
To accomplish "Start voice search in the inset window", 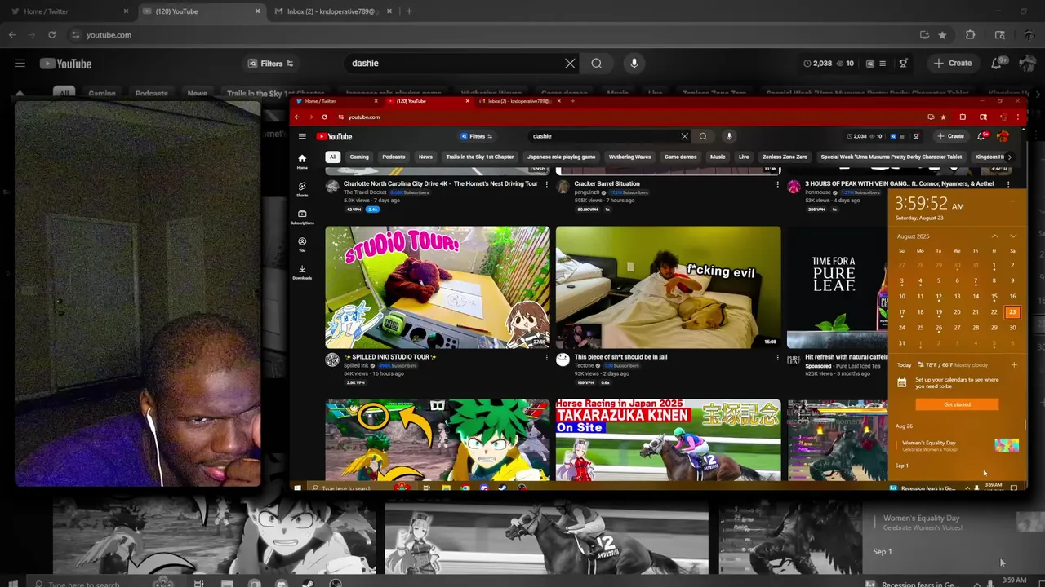I will point(729,136).
